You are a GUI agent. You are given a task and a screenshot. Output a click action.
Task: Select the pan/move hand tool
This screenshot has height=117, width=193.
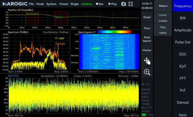pos(147,61)
